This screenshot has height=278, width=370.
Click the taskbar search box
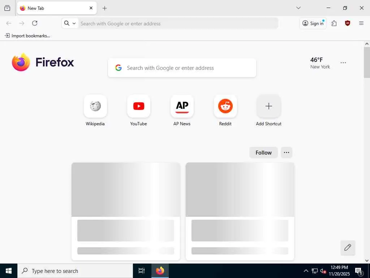[75, 271]
